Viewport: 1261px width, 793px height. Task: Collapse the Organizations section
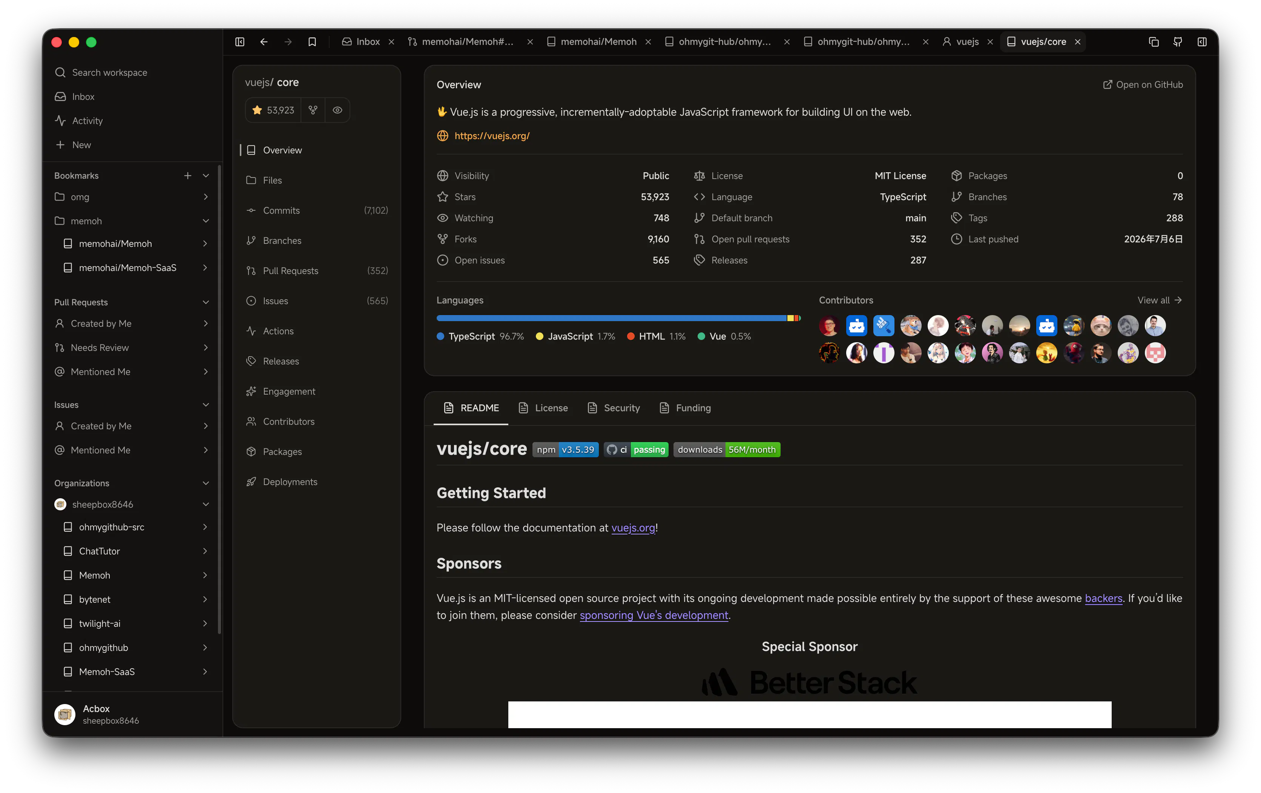pyautogui.click(x=206, y=483)
